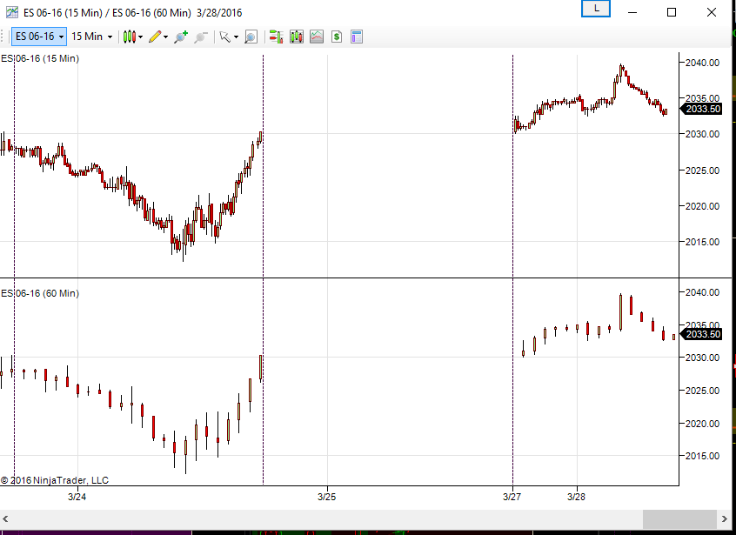The height and width of the screenshot is (535, 736).
Task: Maximize the chart window
Action: click(672, 12)
